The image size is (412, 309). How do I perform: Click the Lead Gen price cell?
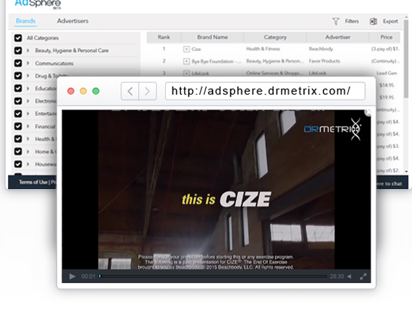[x=387, y=73]
